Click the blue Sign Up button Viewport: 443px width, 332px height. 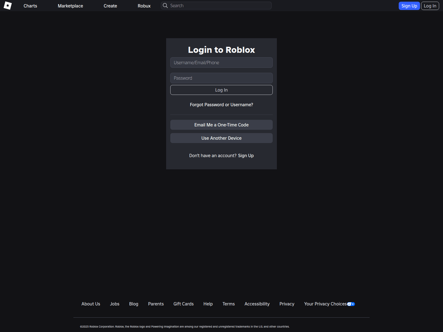click(409, 6)
